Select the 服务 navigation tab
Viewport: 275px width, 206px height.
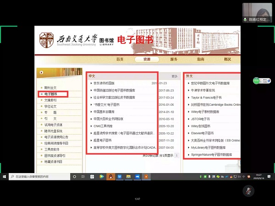(174, 60)
